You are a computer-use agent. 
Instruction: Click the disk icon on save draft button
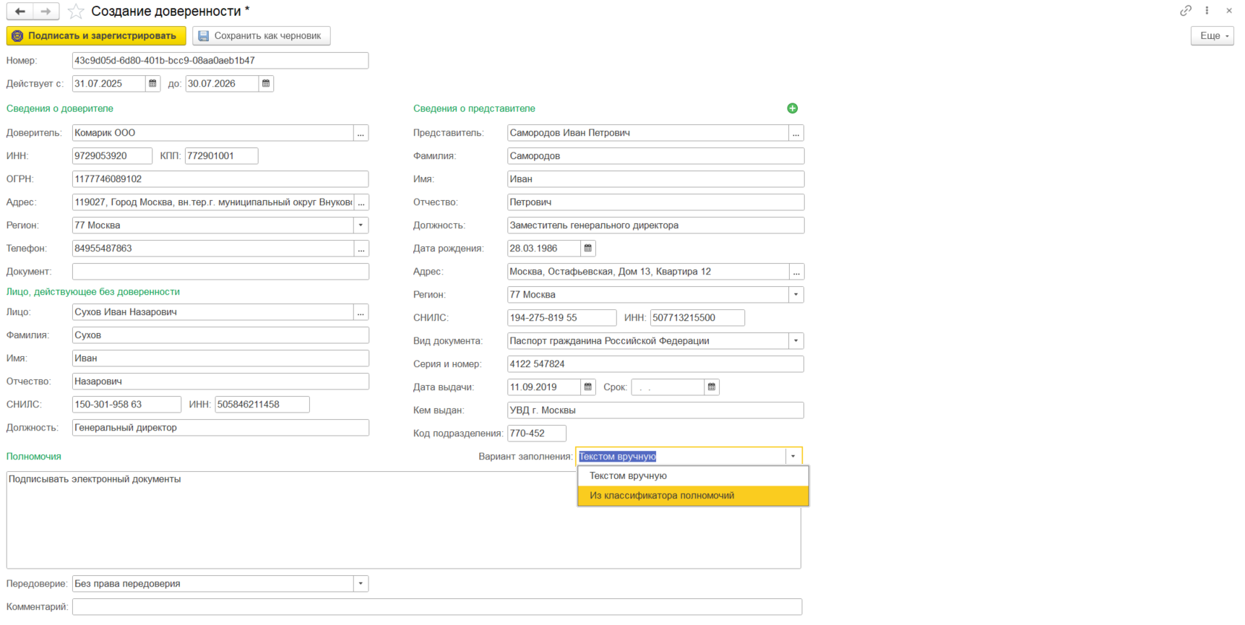pyautogui.click(x=204, y=35)
